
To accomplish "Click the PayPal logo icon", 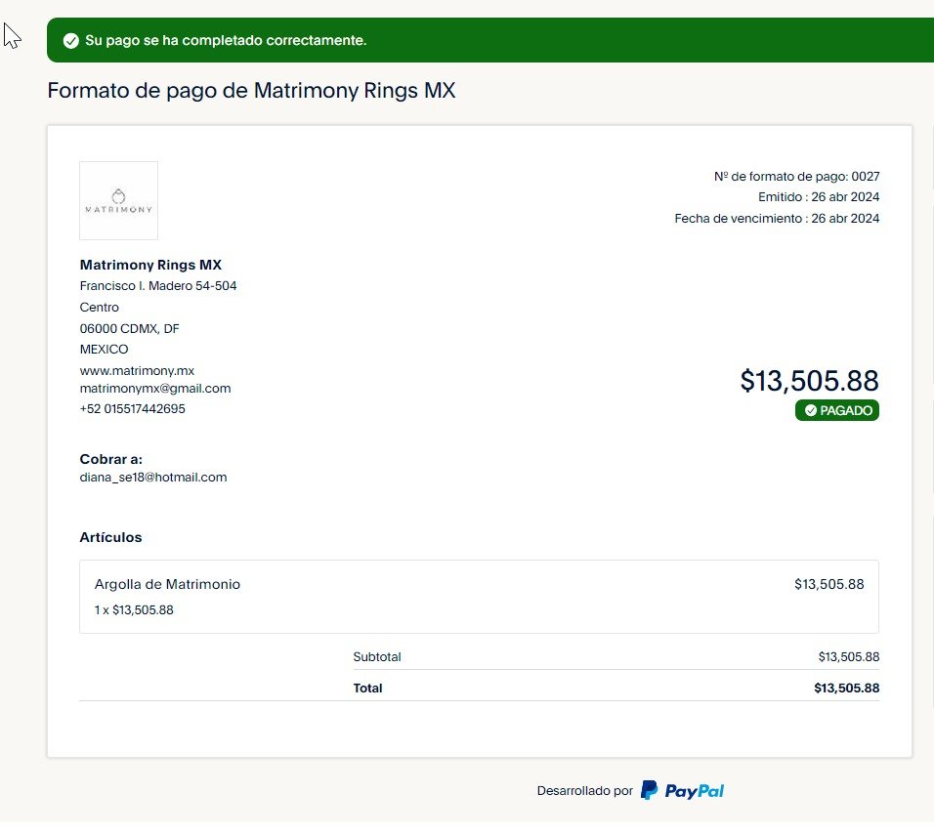I will point(649,790).
